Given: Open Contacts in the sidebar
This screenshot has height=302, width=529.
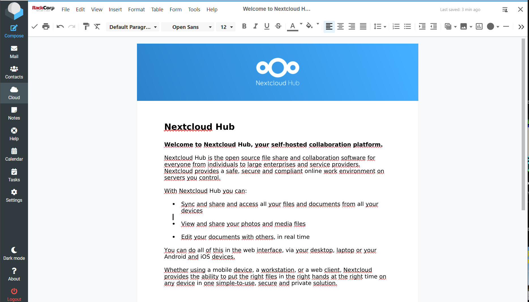Looking at the screenshot, I should point(14,73).
